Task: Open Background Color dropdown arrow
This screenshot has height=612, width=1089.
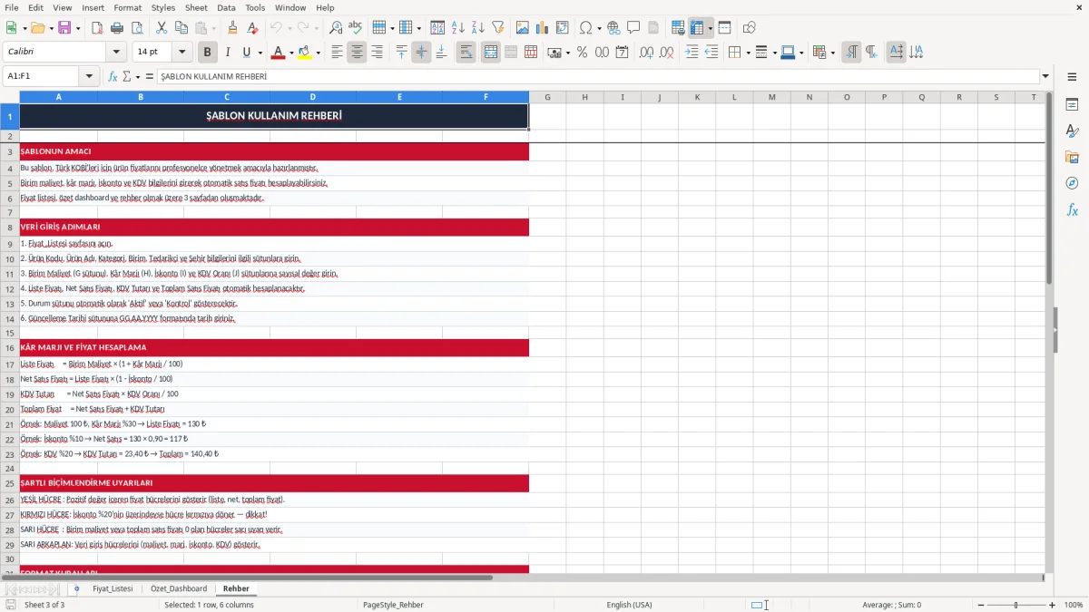Action: point(319,53)
